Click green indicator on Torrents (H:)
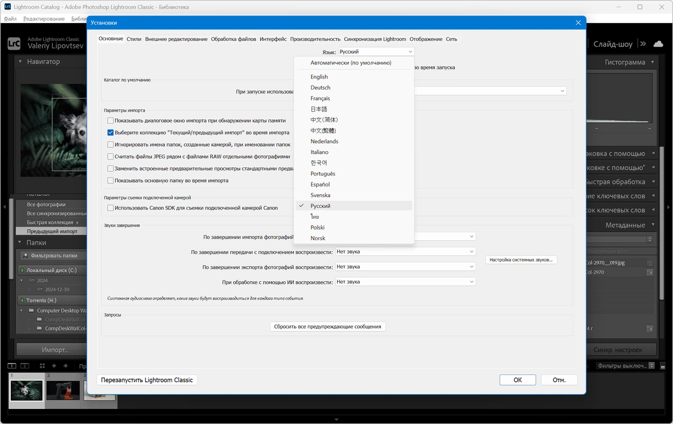This screenshot has height=424, width=673. 22,300
